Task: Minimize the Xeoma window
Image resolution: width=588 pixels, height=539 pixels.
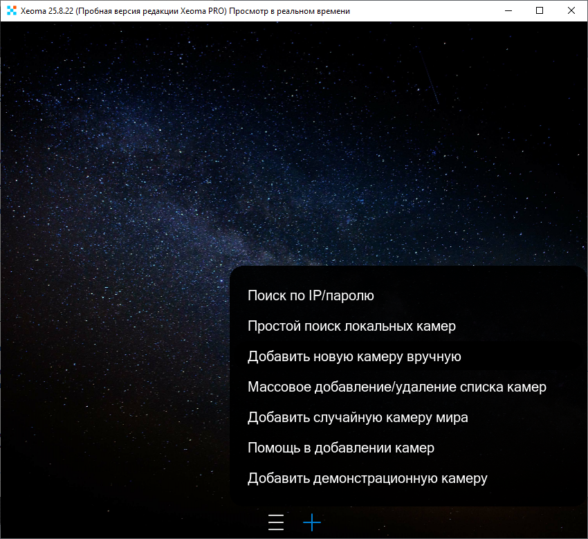Action: [x=508, y=11]
